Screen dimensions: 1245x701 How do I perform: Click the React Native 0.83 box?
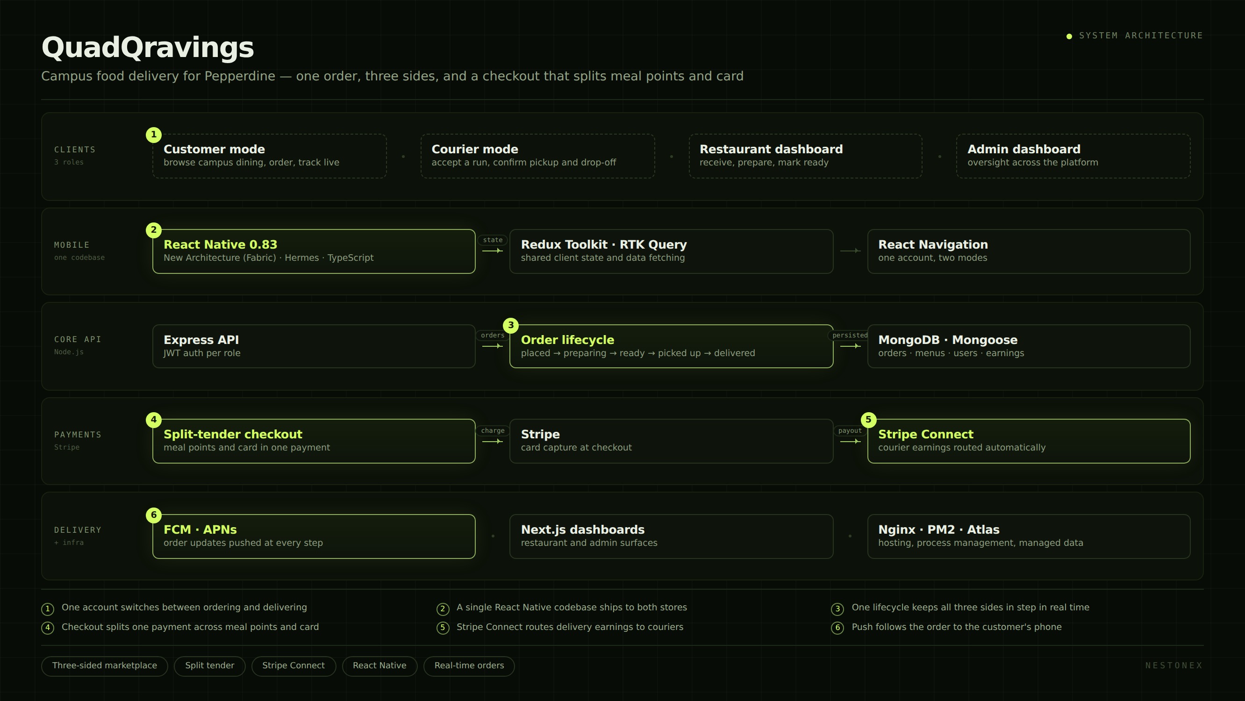tap(314, 251)
